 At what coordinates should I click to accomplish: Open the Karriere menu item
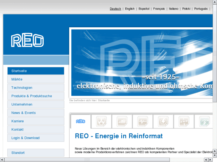click(x=36, y=121)
